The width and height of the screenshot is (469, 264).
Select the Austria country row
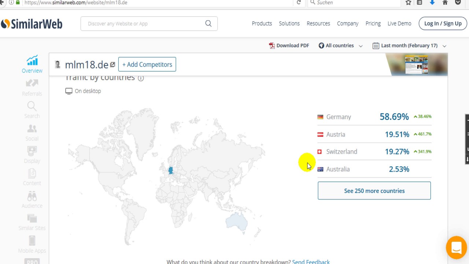click(374, 134)
